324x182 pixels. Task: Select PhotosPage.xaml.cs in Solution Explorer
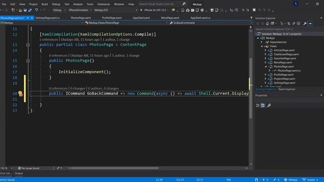click(289, 71)
